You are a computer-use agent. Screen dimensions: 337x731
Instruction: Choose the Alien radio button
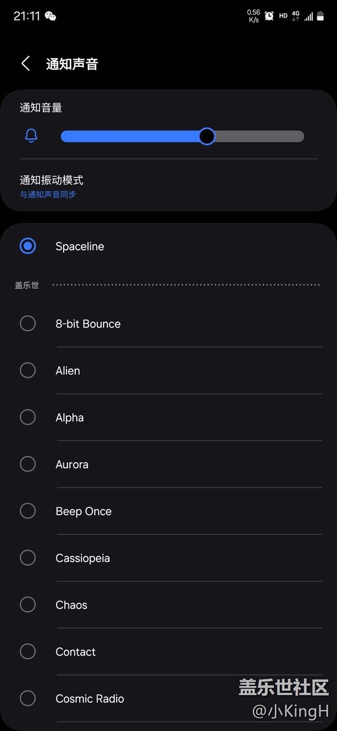tap(27, 370)
